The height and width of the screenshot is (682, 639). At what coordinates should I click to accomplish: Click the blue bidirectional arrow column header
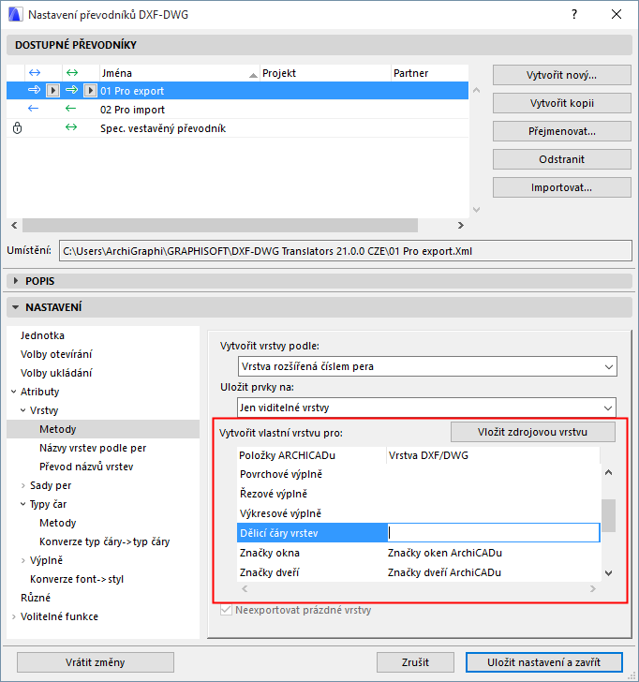coord(35,73)
